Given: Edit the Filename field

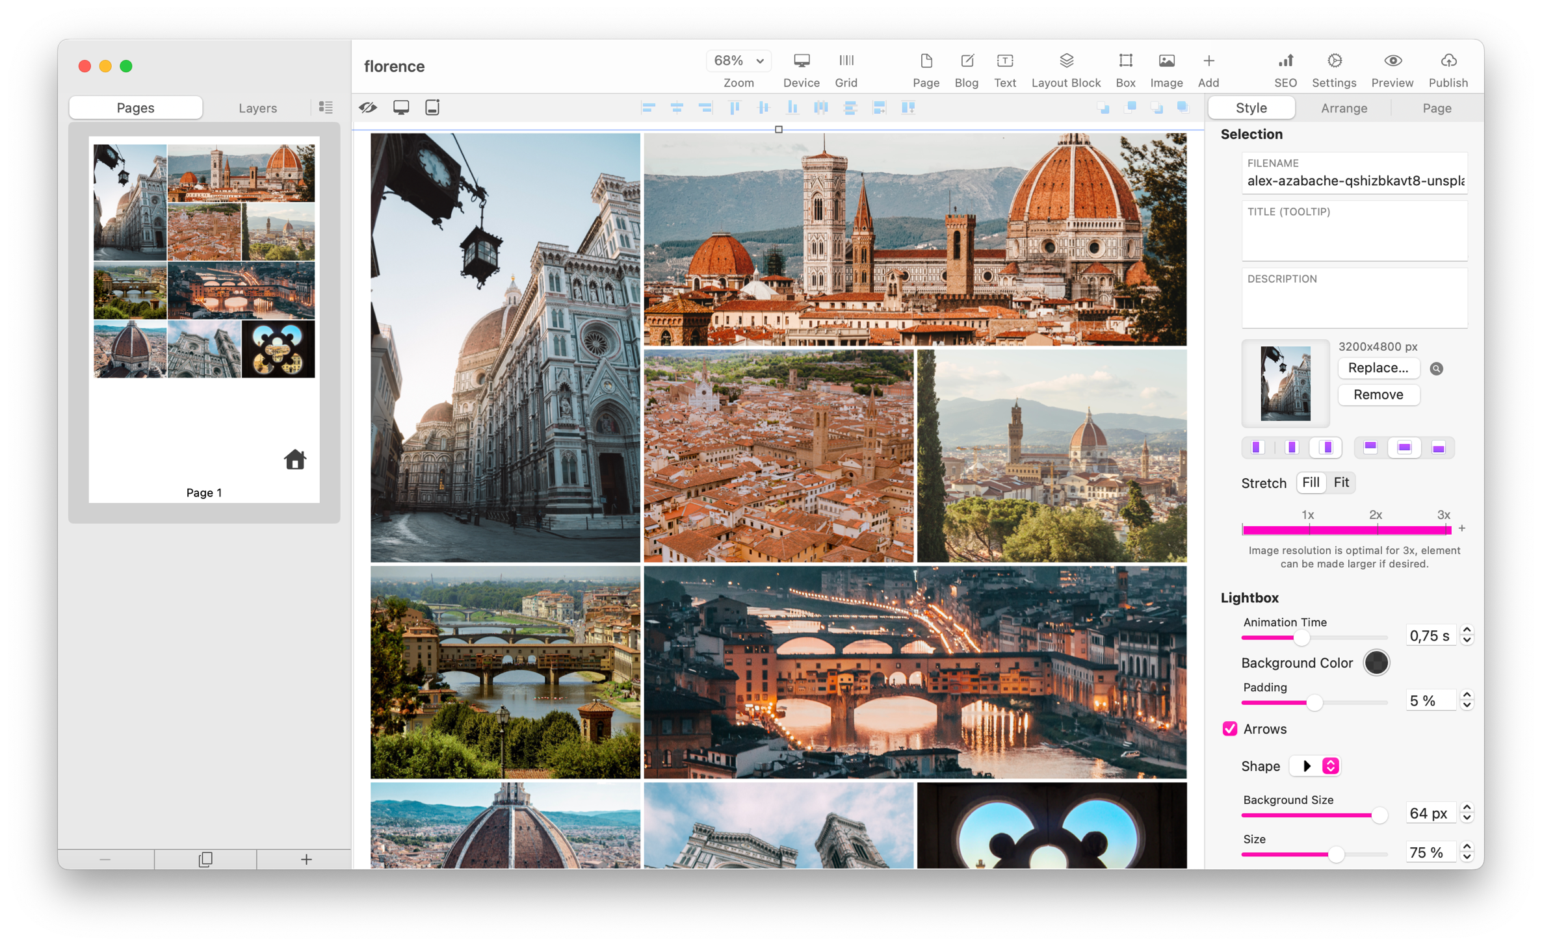Looking at the screenshot, I should coord(1355,173).
